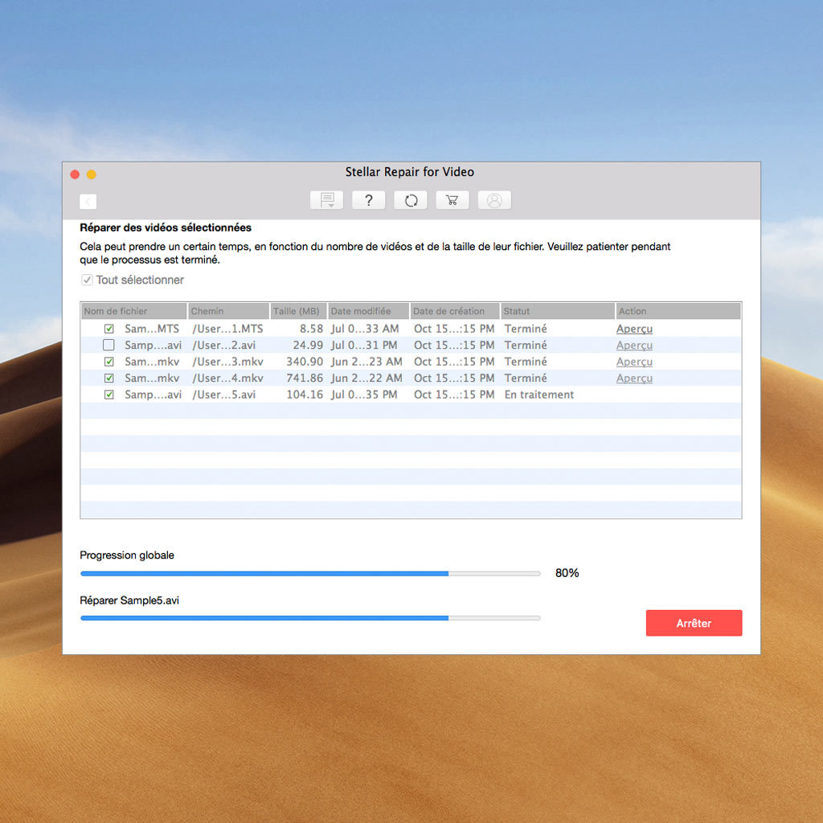Select the /User...3.mkv path cell
Image resolution: width=823 pixels, height=823 pixels.
[x=227, y=362]
